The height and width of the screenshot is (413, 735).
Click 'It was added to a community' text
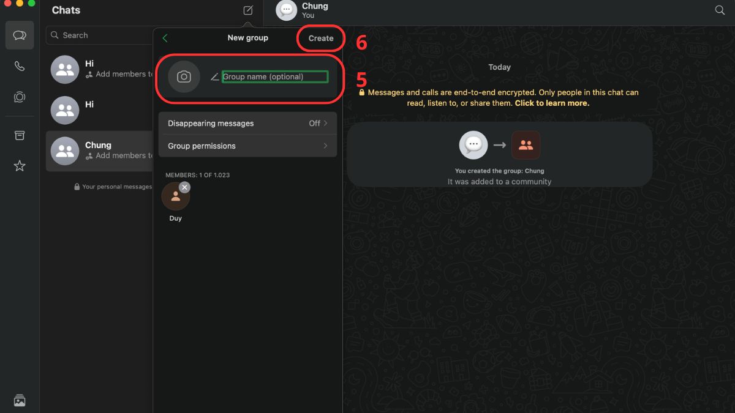pos(499,182)
